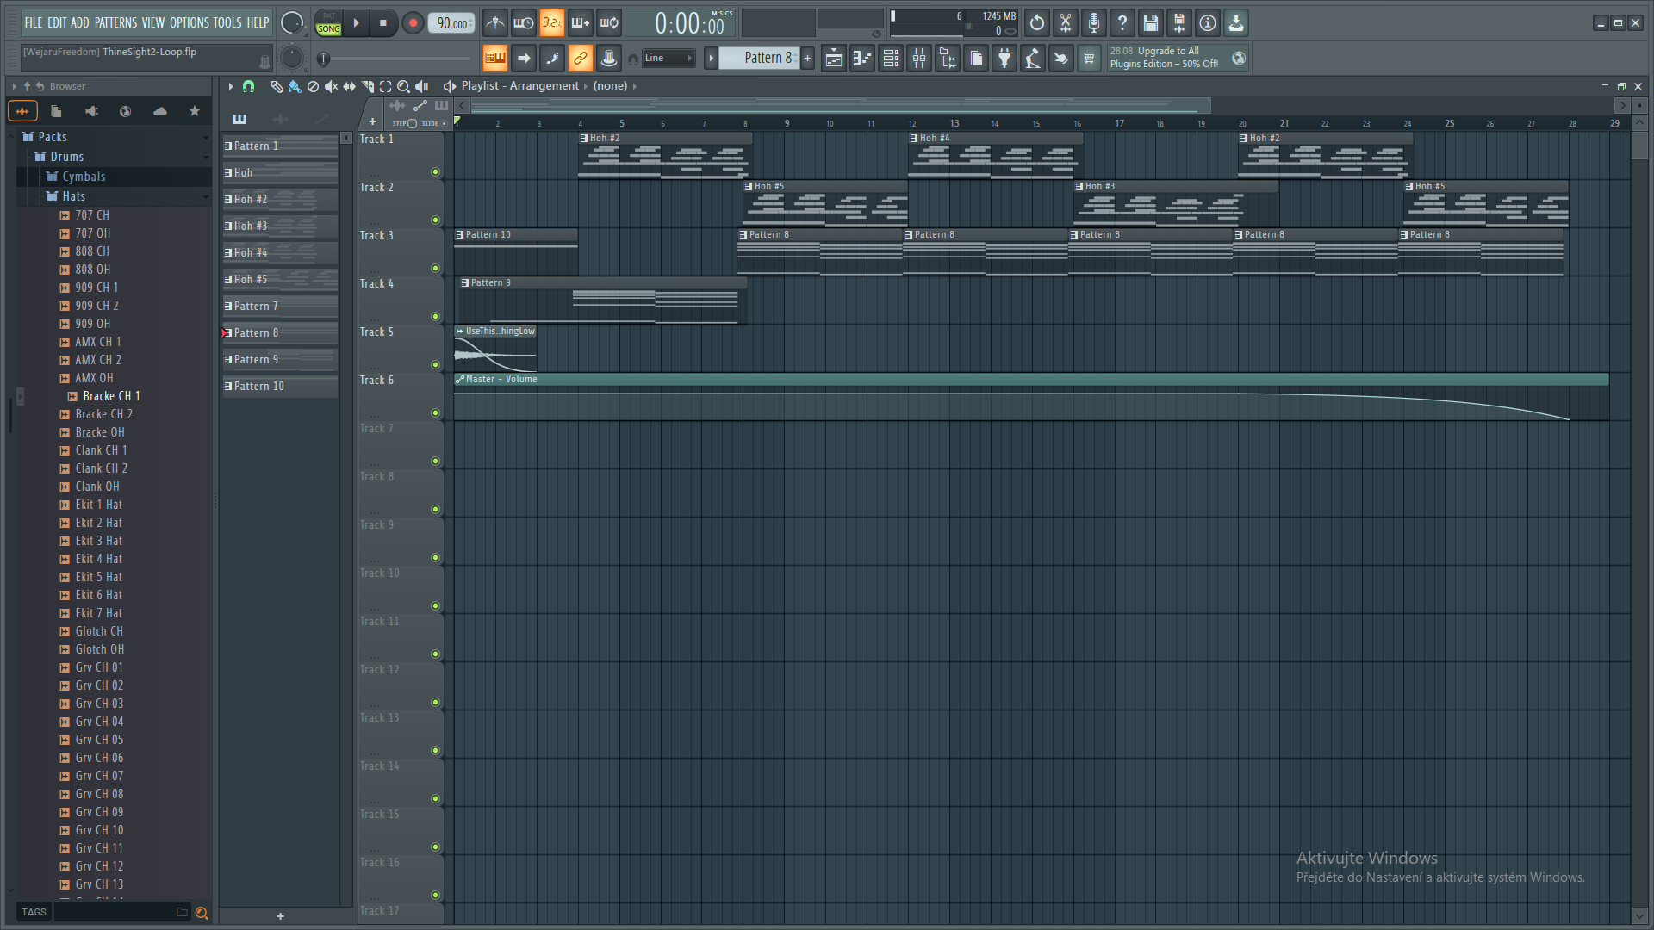
Task: Expand the Cymbals folder
Action: coord(114,177)
